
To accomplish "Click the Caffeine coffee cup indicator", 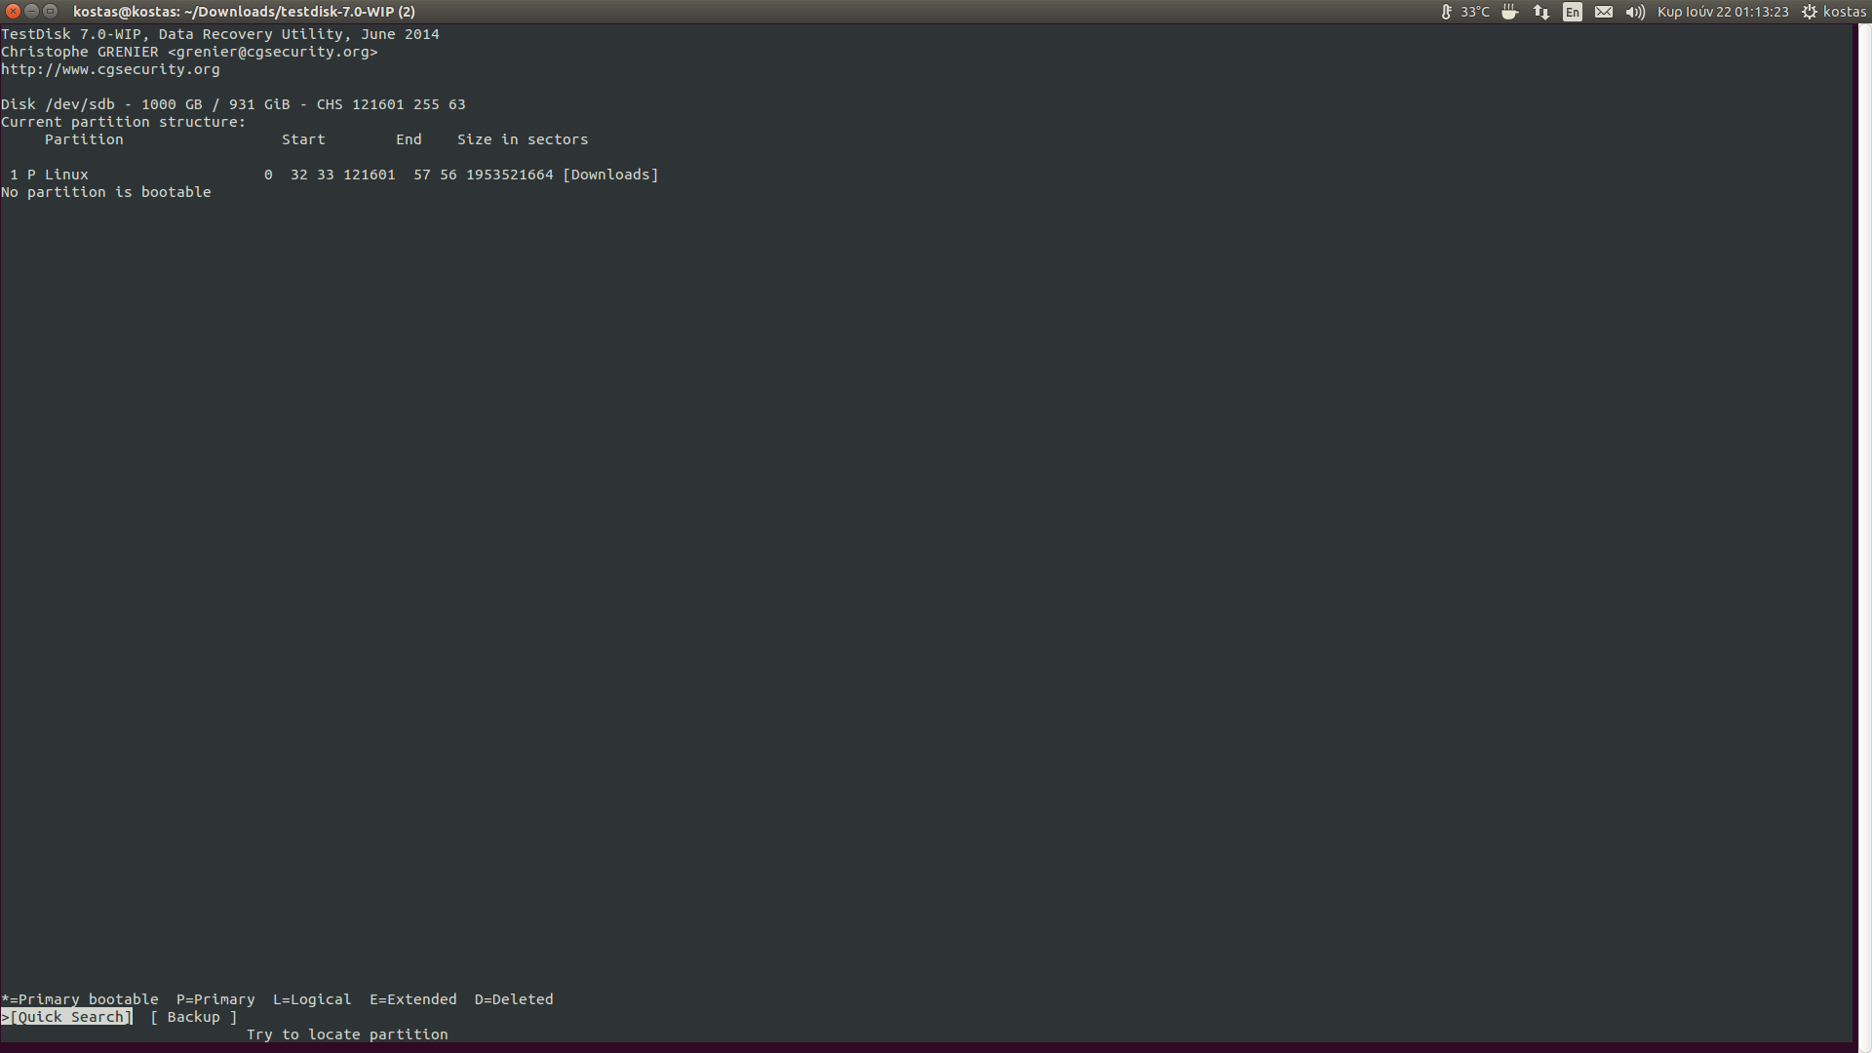I will click(1509, 12).
